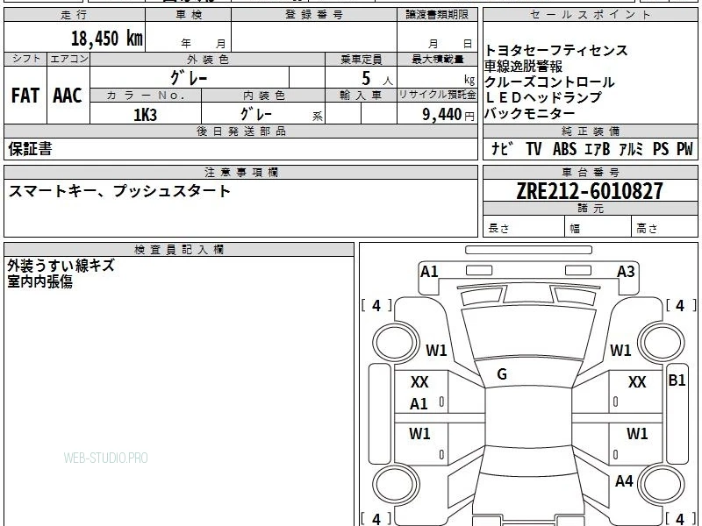Screen dimensions: 702x526
Task: Click the mileage value 18,450 km
Action: (106, 38)
